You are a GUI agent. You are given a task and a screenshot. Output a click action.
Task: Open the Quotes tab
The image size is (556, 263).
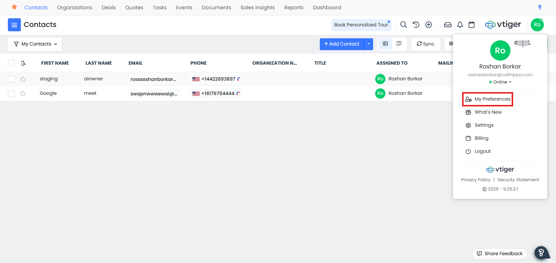click(134, 8)
